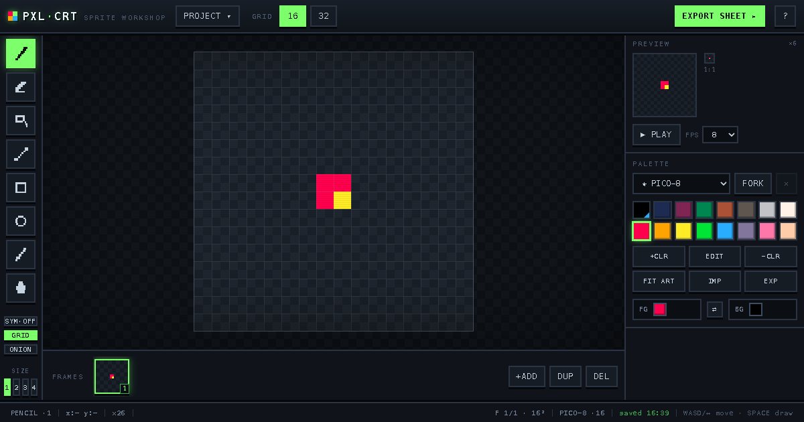Click the palette EDIT button
Screen dimensions: 804x422
click(x=715, y=257)
